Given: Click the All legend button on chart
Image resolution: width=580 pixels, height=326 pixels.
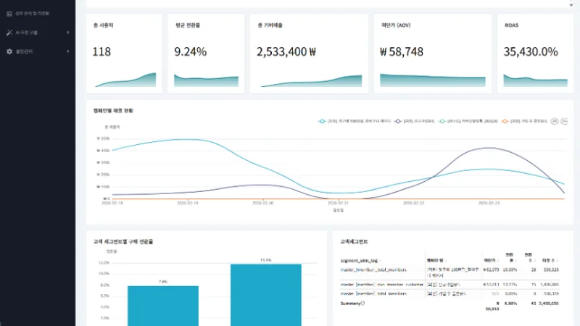Looking at the screenshot, I should 554,121.
